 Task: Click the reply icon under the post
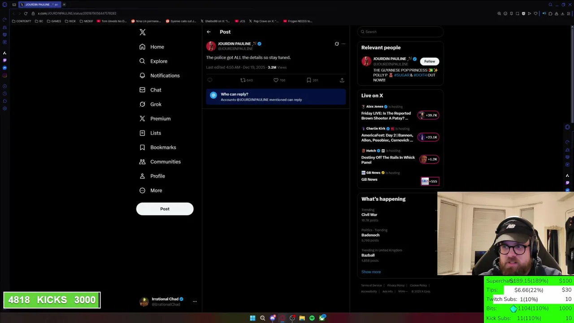(x=209, y=80)
